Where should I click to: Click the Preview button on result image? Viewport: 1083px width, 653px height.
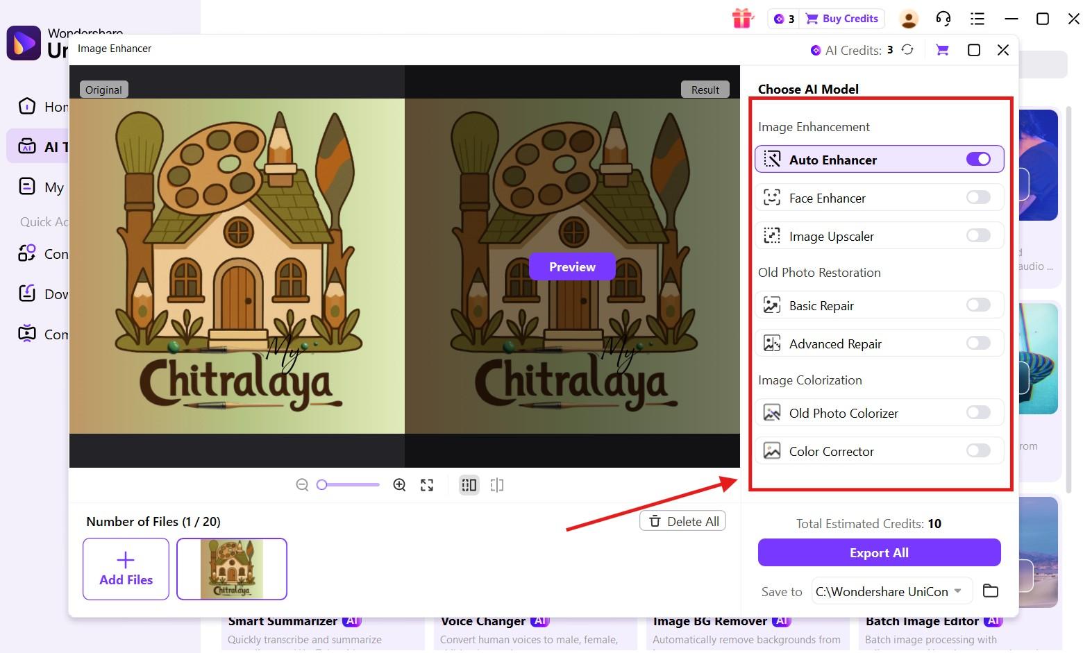point(572,267)
